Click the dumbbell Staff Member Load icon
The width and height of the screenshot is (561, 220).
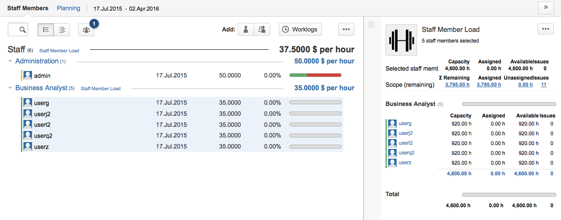point(401,40)
